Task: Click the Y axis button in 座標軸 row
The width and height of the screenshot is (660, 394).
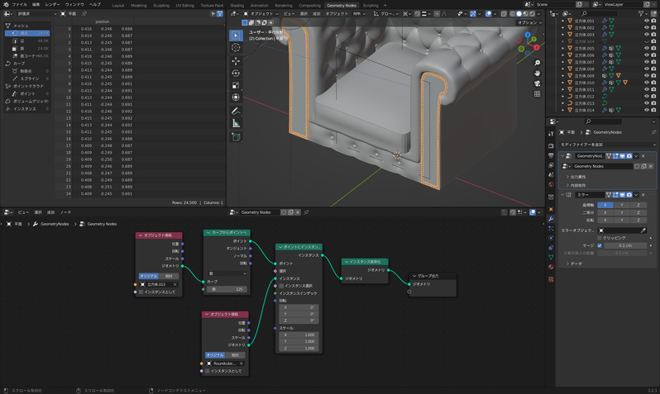Action: click(x=621, y=205)
